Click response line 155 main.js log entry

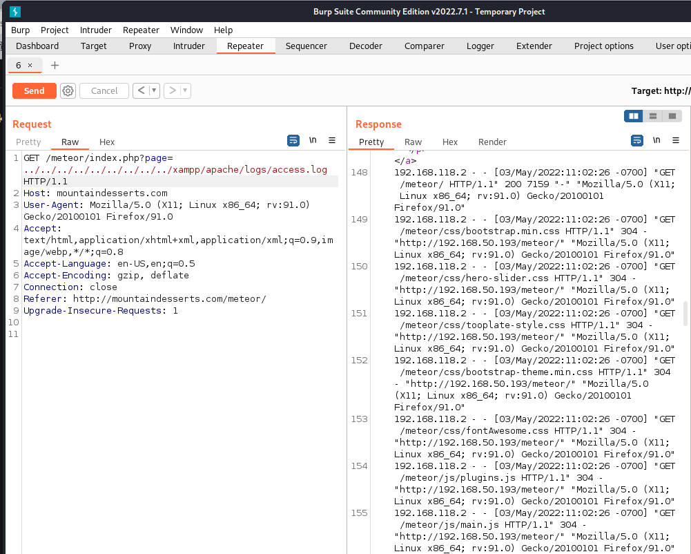(534, 531)
